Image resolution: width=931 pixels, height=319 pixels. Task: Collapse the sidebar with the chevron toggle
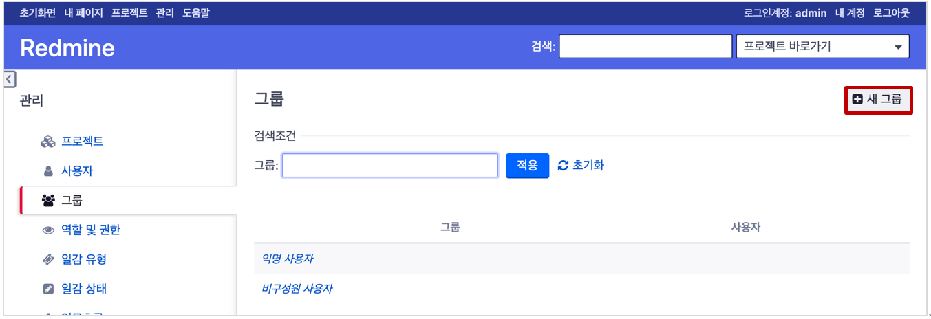coord(9,79)
